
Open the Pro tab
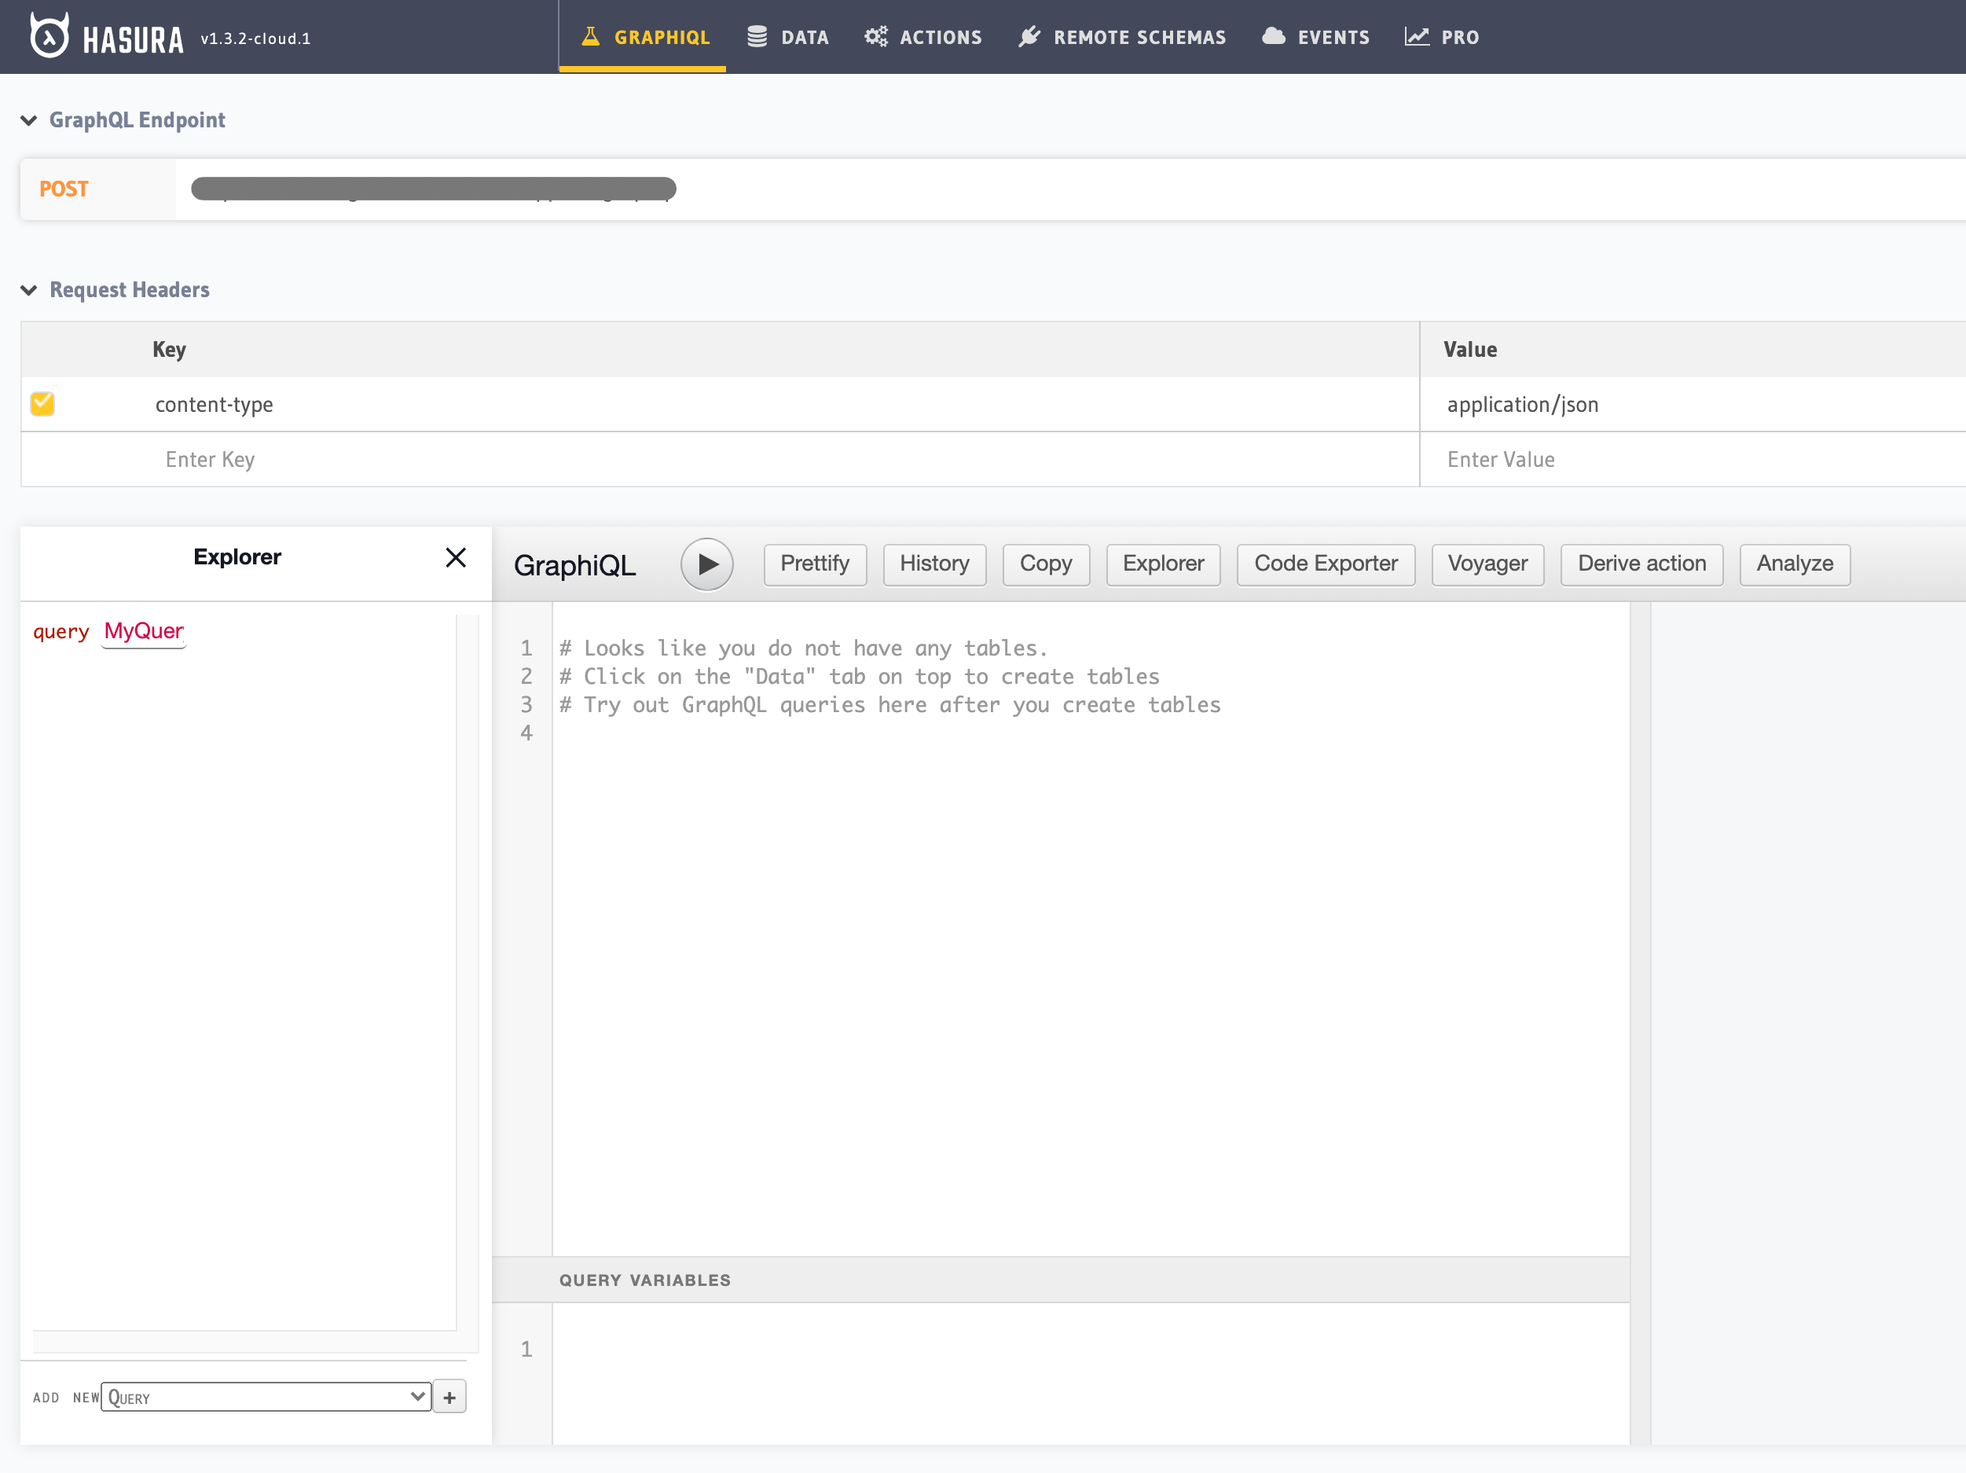[x=1442, y=38]
